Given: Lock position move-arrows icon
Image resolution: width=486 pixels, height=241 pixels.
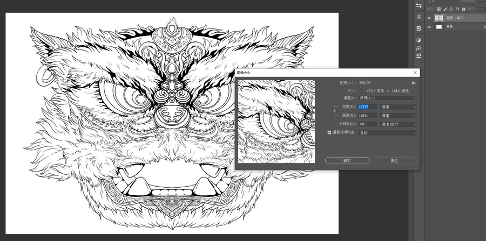Looking at the screenshot, I should tap(451, 9).
